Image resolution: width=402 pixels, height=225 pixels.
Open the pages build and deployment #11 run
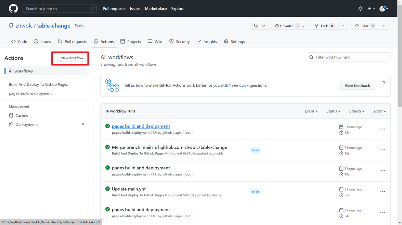(141, 168)
